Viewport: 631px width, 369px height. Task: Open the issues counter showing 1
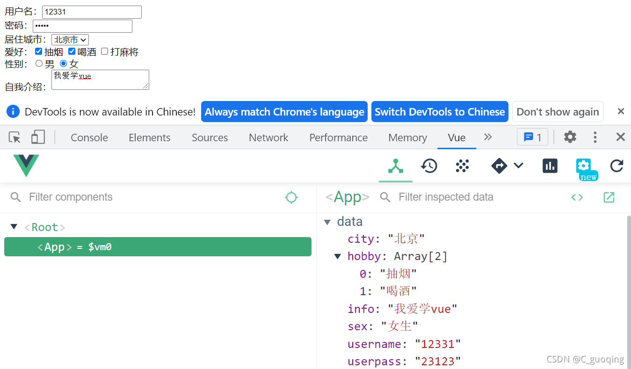coord(532,137)
